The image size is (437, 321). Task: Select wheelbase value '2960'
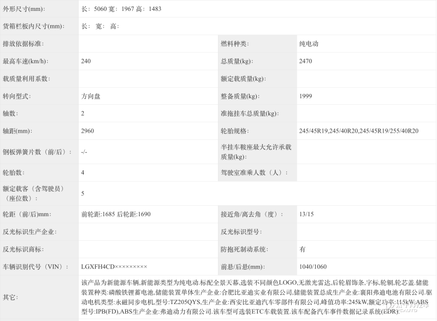pos(87,131)
